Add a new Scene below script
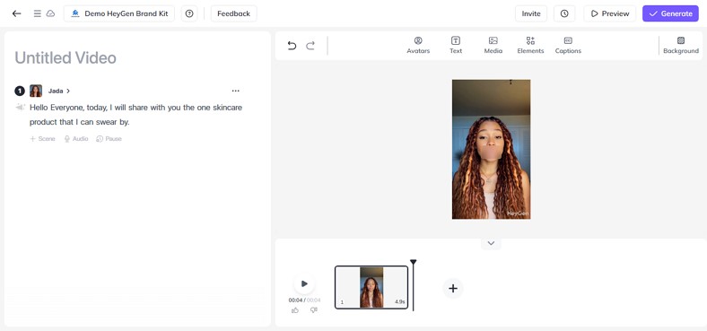 (42, 139)
